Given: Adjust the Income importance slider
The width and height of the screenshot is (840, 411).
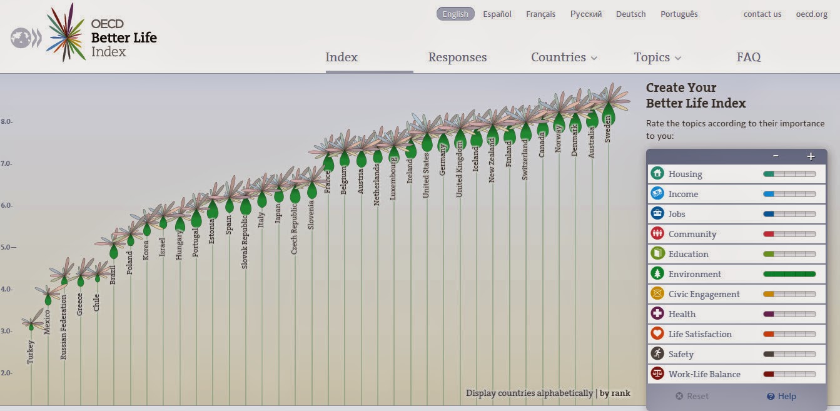Looking at the screenshot, I should [789, 194].
